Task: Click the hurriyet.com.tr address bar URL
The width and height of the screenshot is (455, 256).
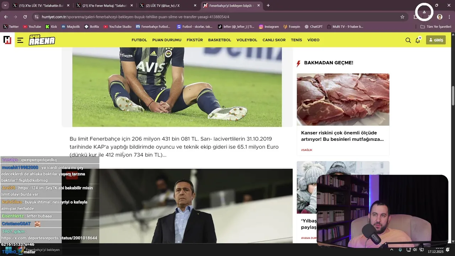Action: click(135, 17)
